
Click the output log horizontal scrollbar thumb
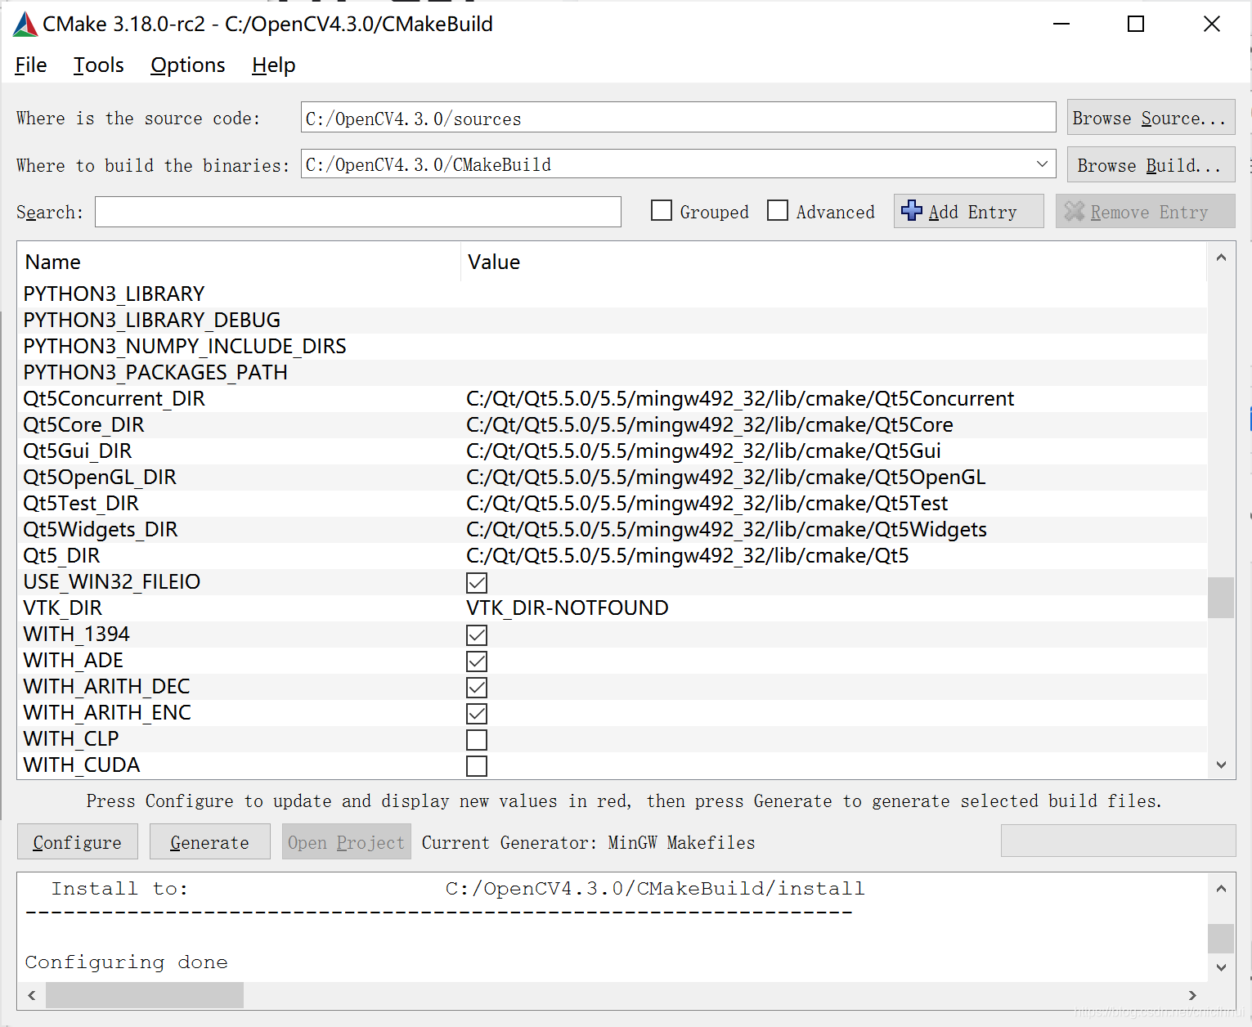pos(145,995)
